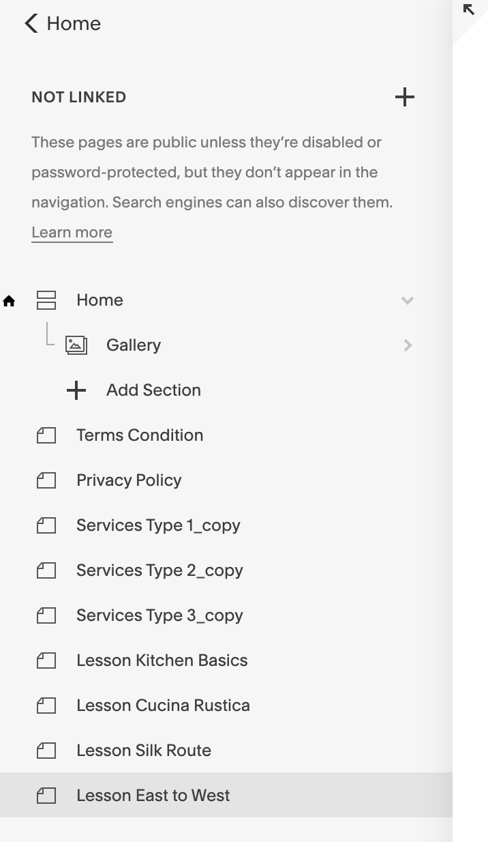Image resolution: width=488 pixels, height=842 pixels.
Task: Click the Lesson Kitchen Basics page icon
Action: point(46,660)
